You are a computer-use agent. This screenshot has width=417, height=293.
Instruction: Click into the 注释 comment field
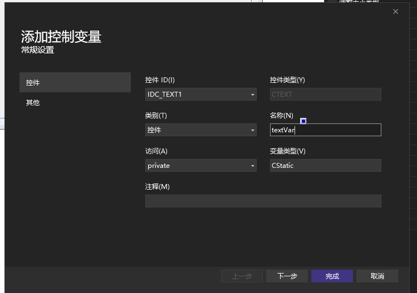click(x=263, y=201)
